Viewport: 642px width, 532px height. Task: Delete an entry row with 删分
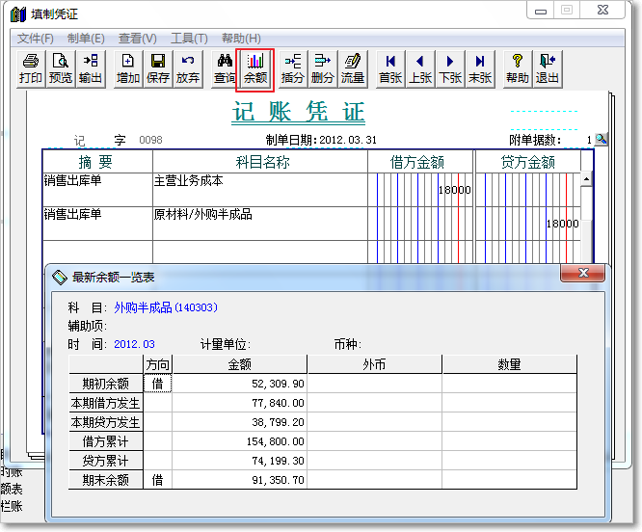click(323, 68)
